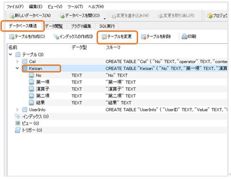The height and width of the screenshot is (179, 231).
Task: Click the field icon of column 第一項
Action: pyautogui.click(x=31, y=82)
